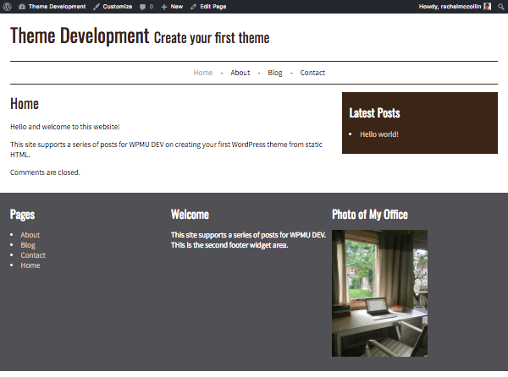Click the Photo of My Office heading
508x377 pixels.
[370, 215]
